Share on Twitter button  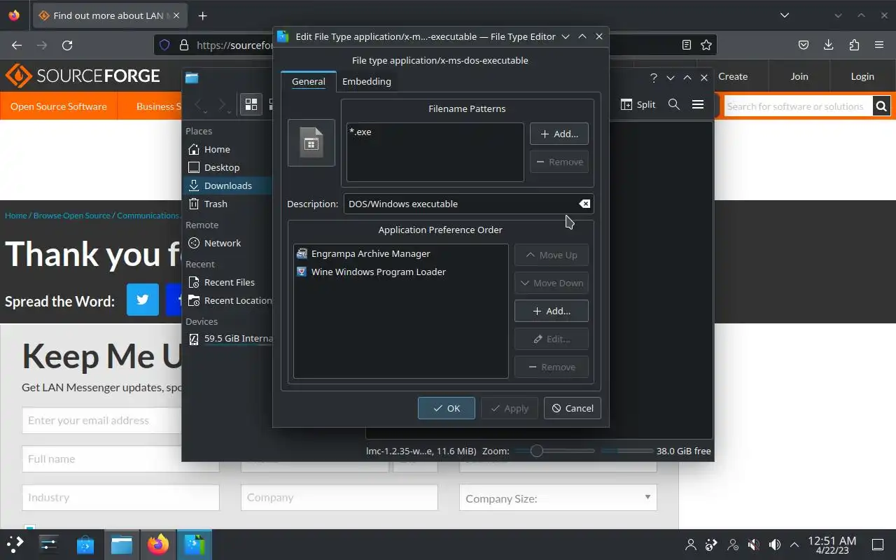(143, 300)
